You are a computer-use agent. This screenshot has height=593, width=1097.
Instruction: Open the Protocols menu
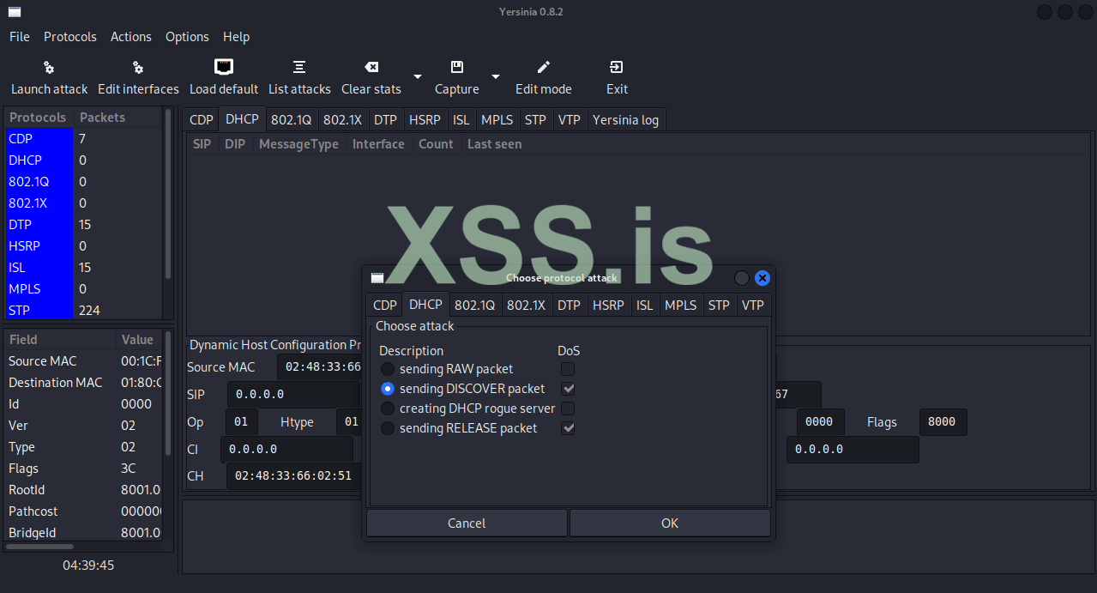(x=70, y=37)
